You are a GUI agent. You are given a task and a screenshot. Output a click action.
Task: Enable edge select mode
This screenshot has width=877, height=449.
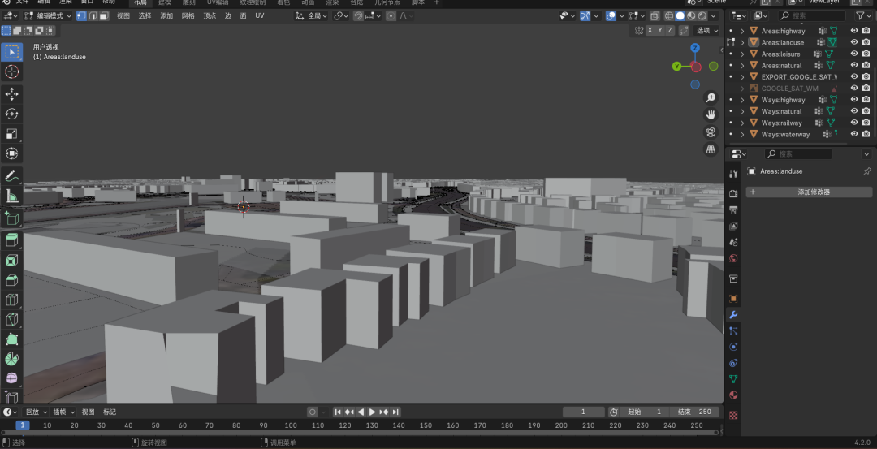pyautogui.click(x=93, y=15)
